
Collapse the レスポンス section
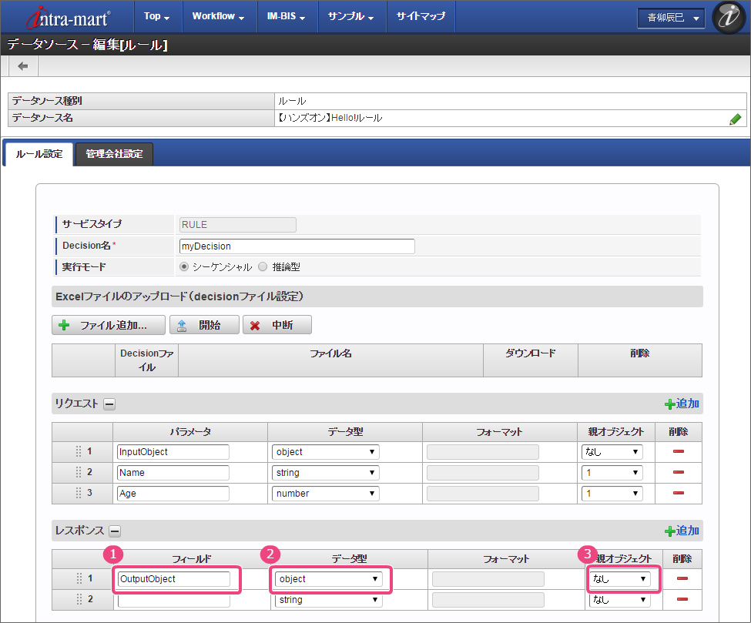pyautogui.click(x=114, y=531)
